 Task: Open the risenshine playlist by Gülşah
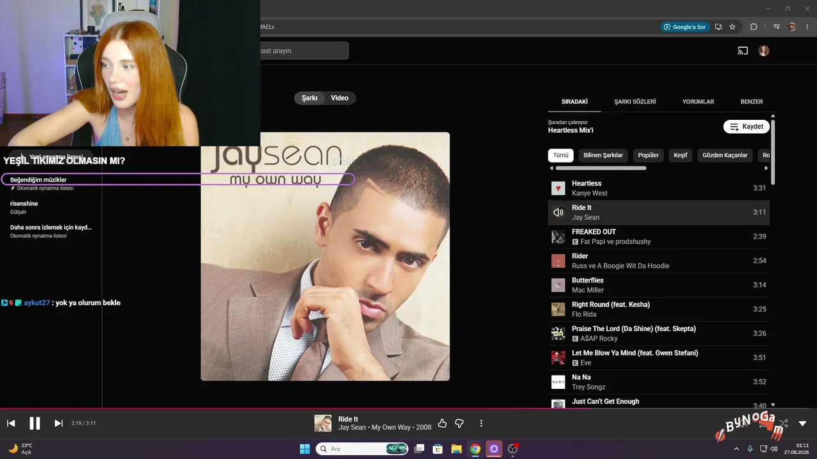click(51, 207)
